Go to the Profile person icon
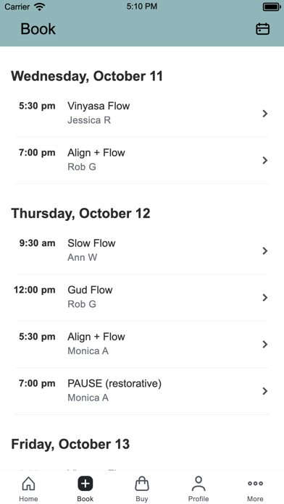 [x=199, y=484]
